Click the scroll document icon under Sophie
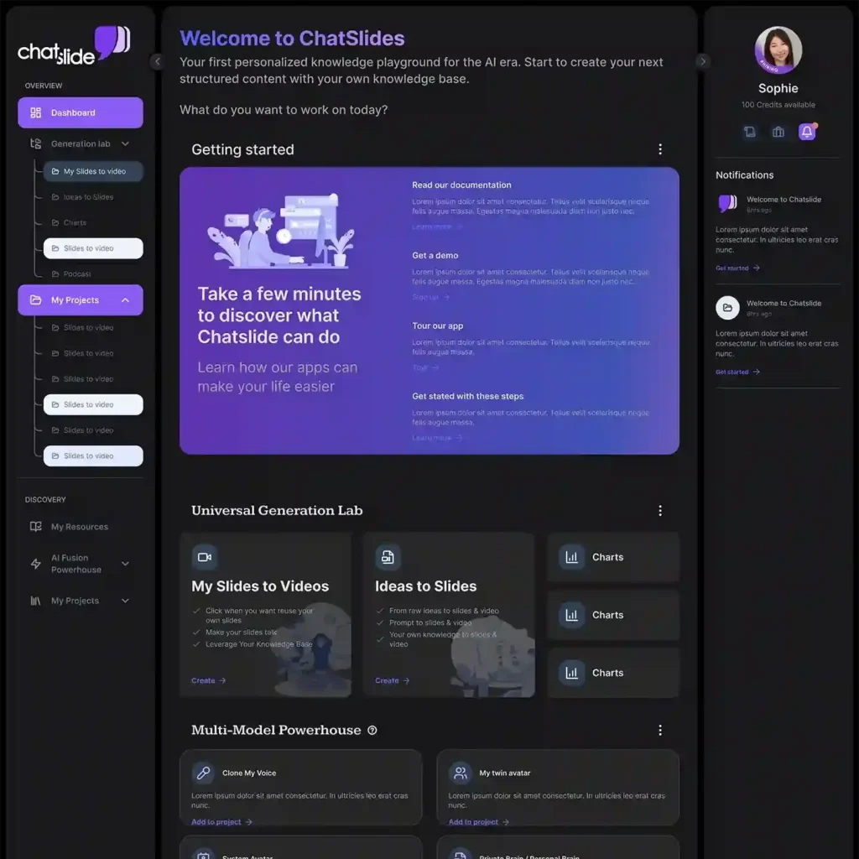859x859 pixels. coord(749,132)
